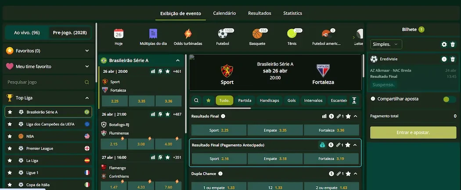The image size is (461, 190).
Task: Open the Simples bet type dropdown
Action: [x=386, y=44]
